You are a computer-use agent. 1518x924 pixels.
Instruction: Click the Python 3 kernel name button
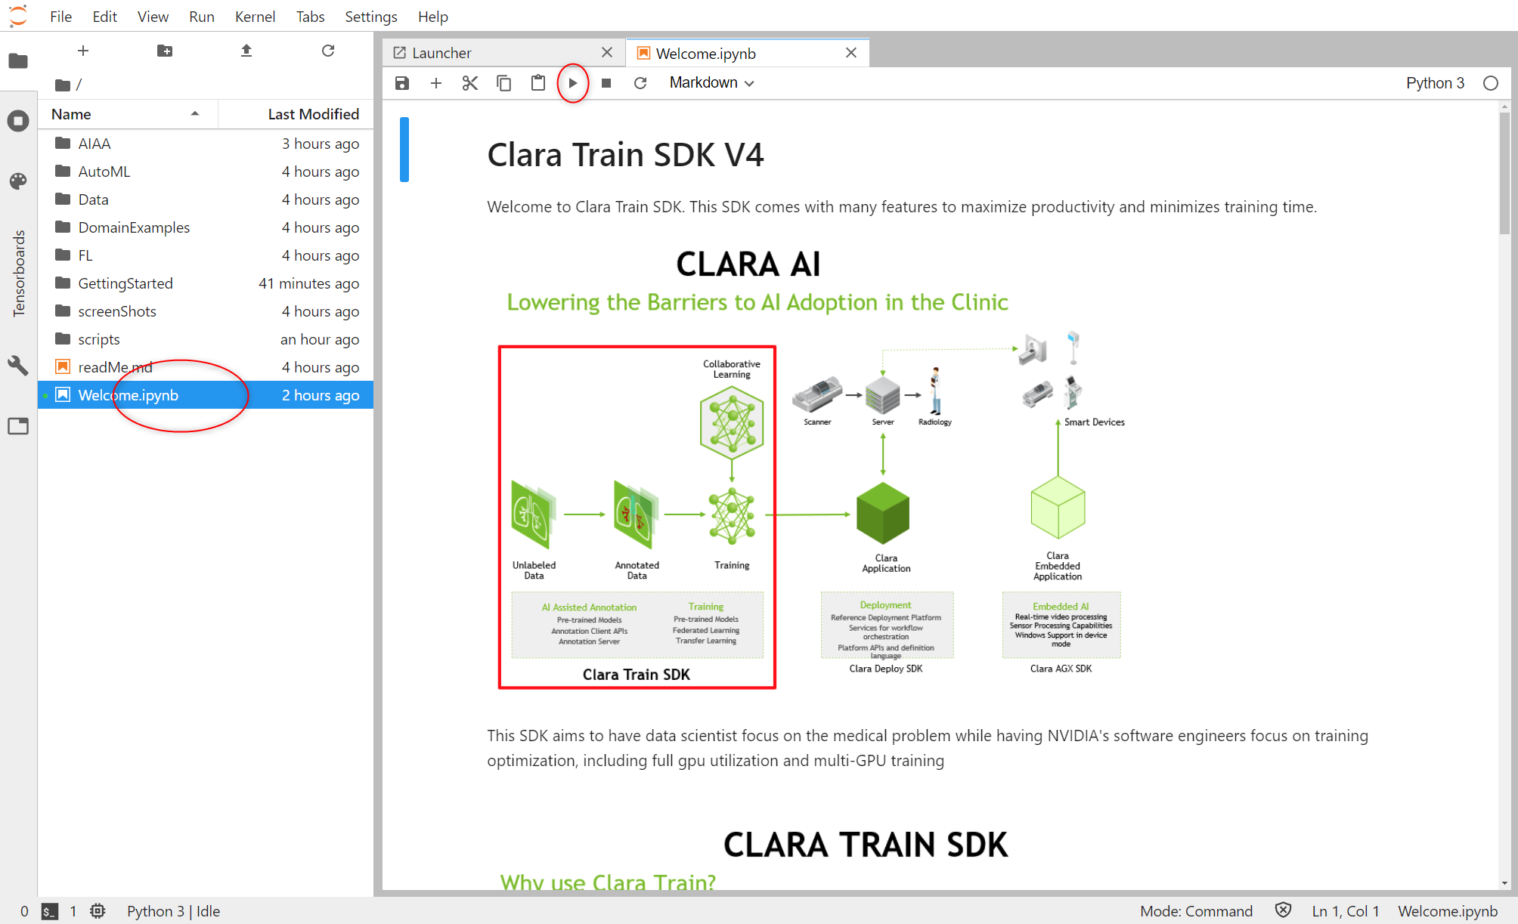[1434, 83]
